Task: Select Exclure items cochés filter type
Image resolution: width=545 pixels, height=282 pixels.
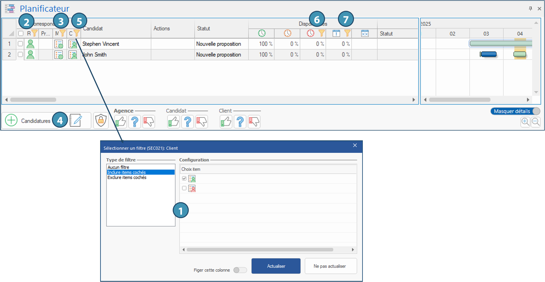Action: pyautogui.click(x=127, y=178)
